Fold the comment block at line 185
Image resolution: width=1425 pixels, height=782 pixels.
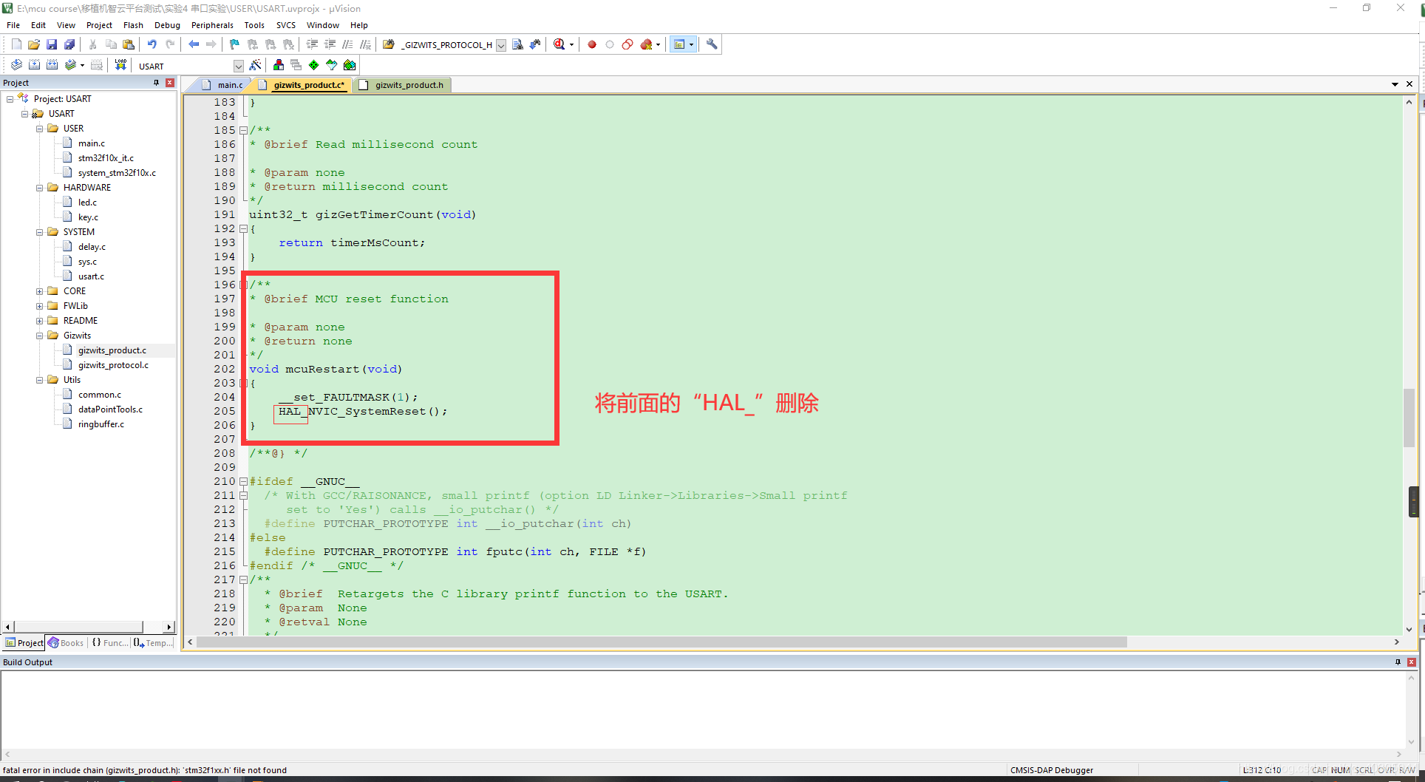pos(243,131)
